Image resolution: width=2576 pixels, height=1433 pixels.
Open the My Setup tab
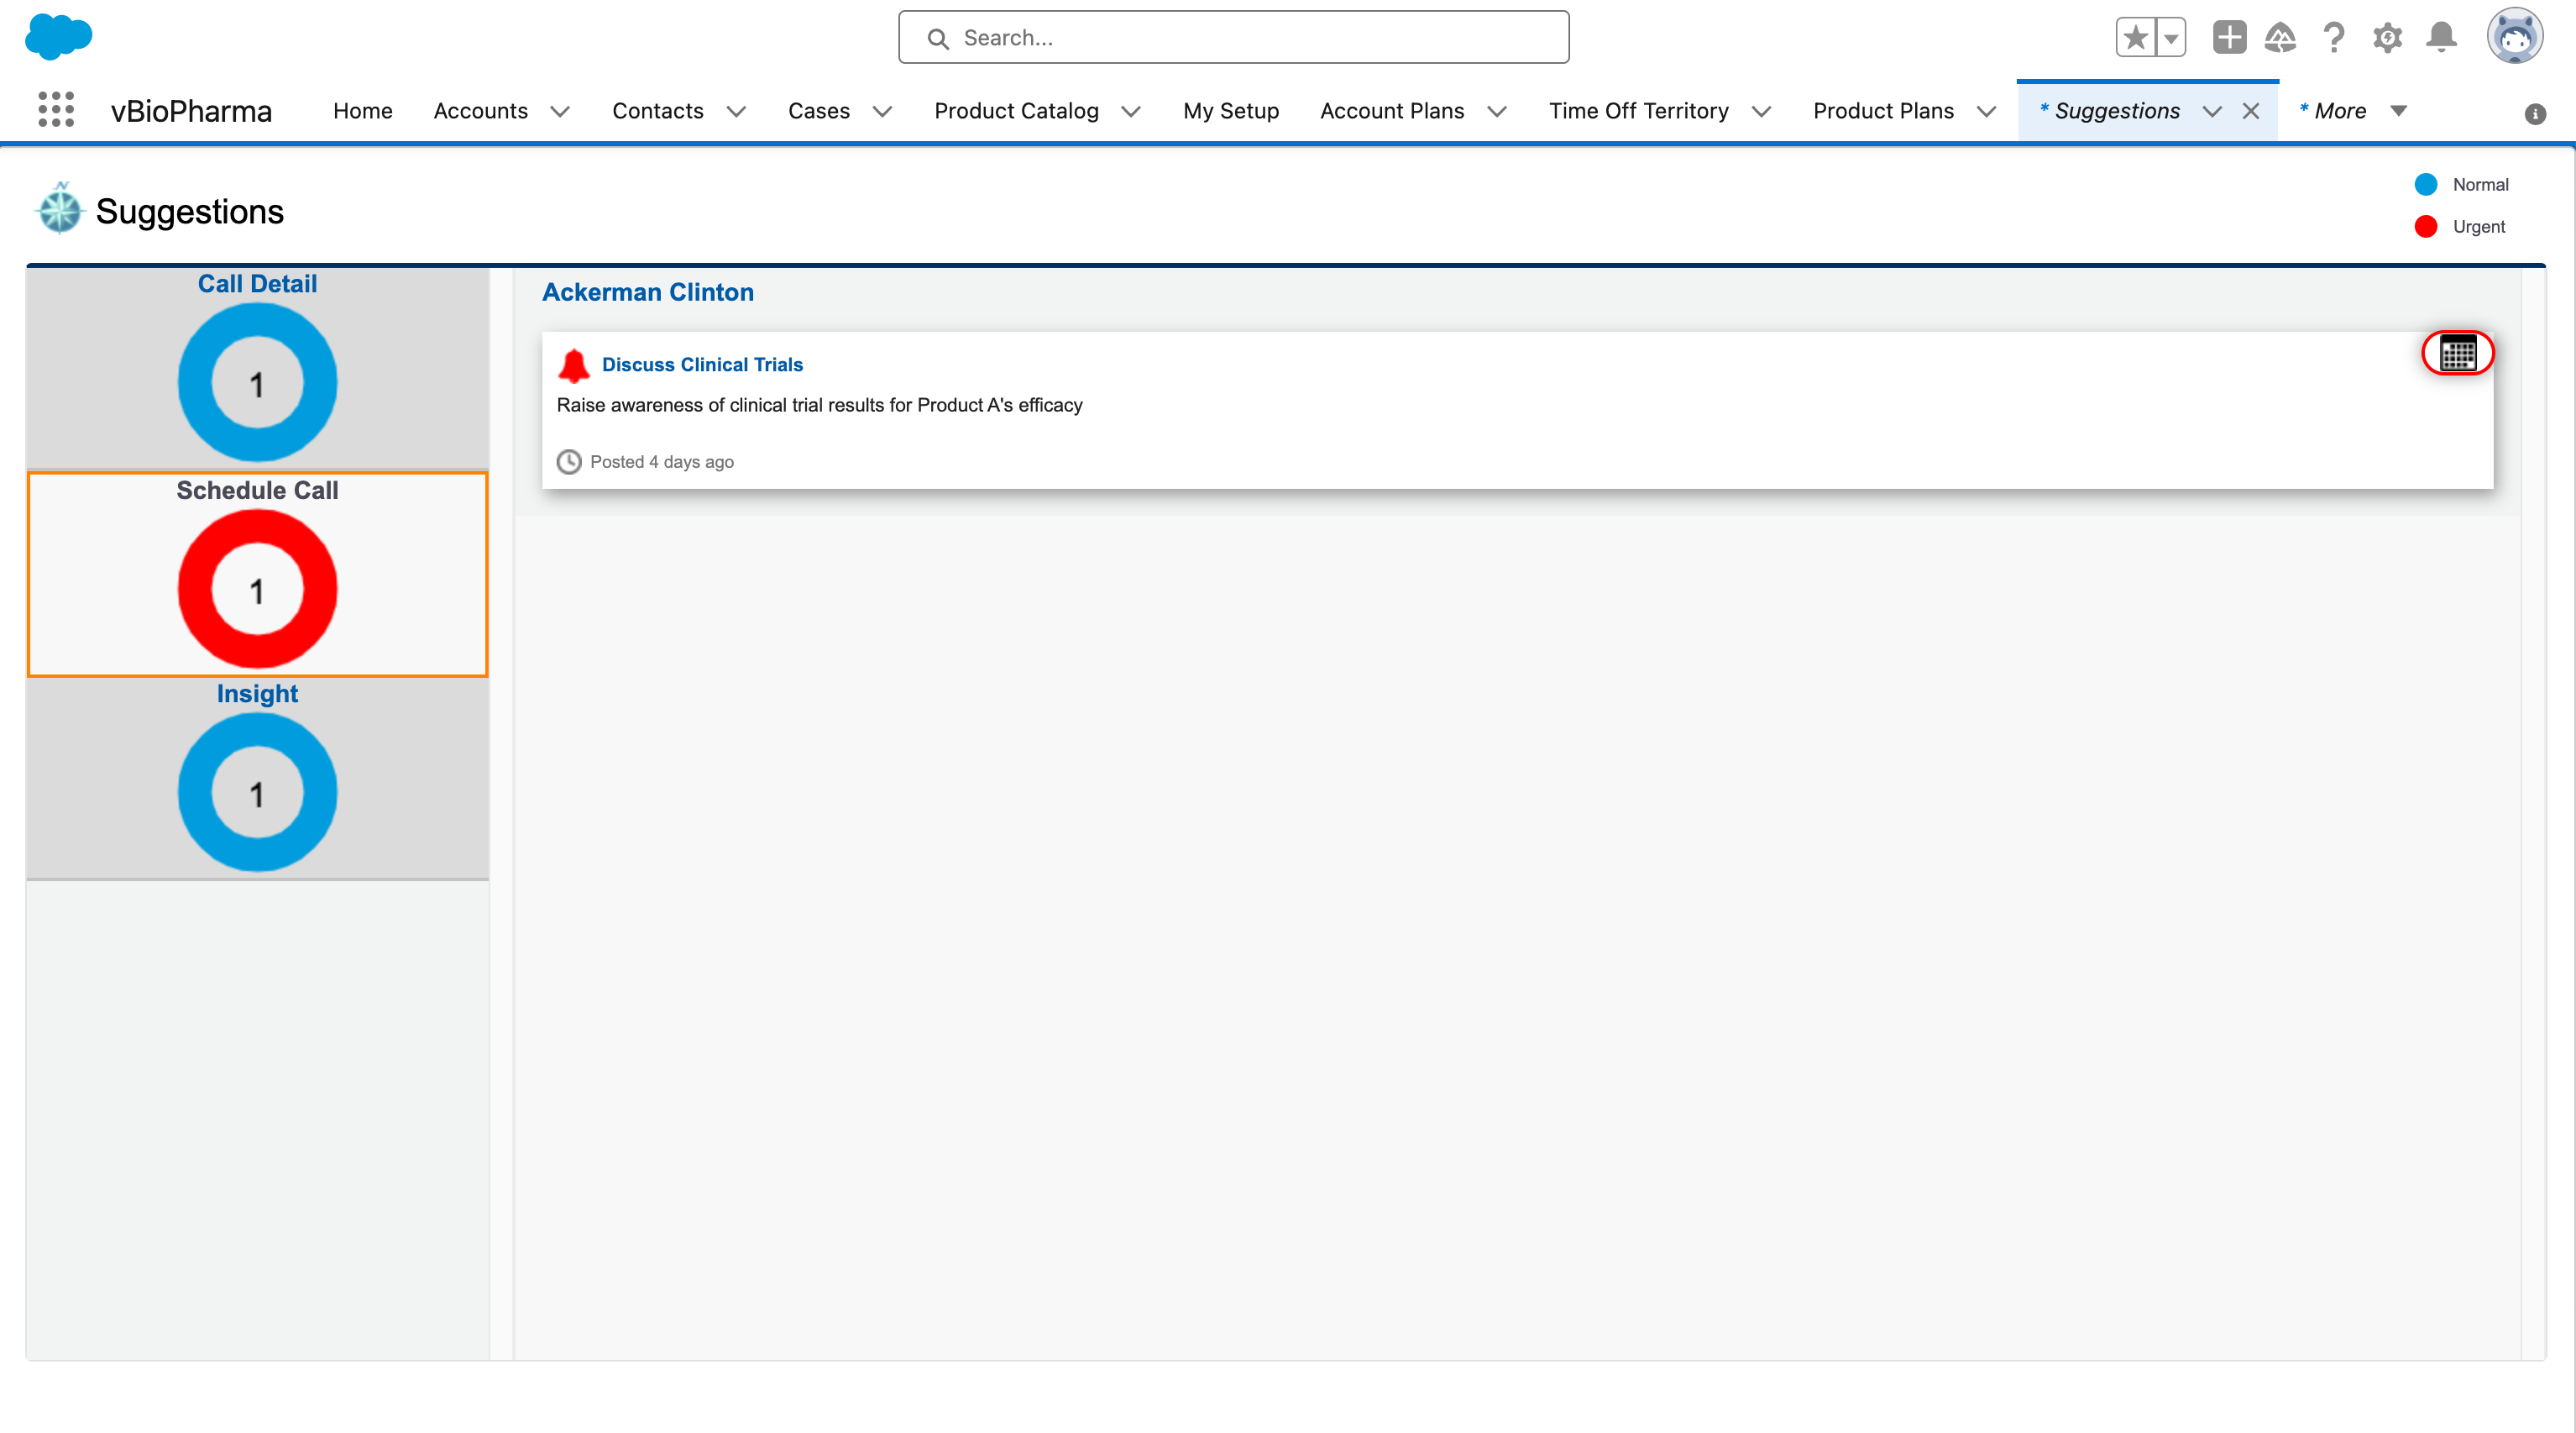(x=1230, y=111)
